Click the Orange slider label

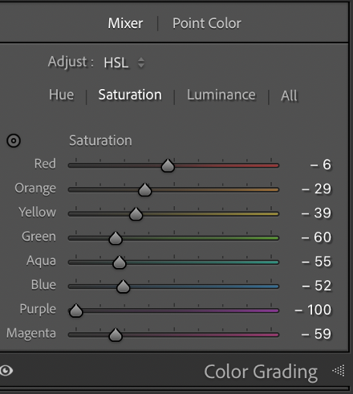[x=35, y=189]
